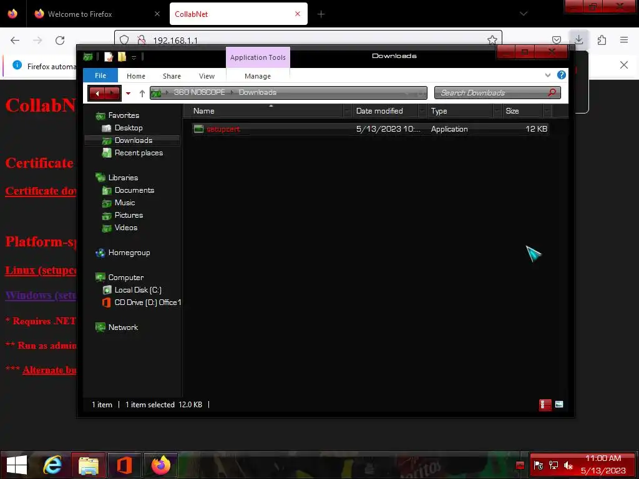This screenshot has width=639, height=479.
Task: Click the setupcert application icon
Action: coord(198,129)
